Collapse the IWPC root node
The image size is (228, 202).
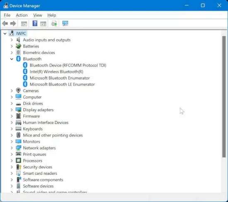tap(5, 33)
